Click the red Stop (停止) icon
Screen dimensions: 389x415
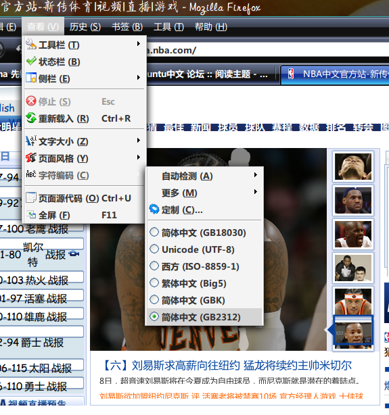tap(31, 101)
